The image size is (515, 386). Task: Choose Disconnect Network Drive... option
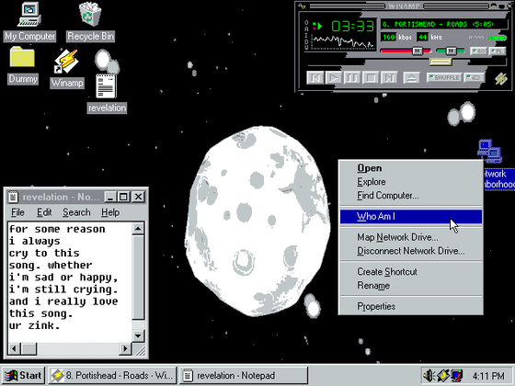411,251
